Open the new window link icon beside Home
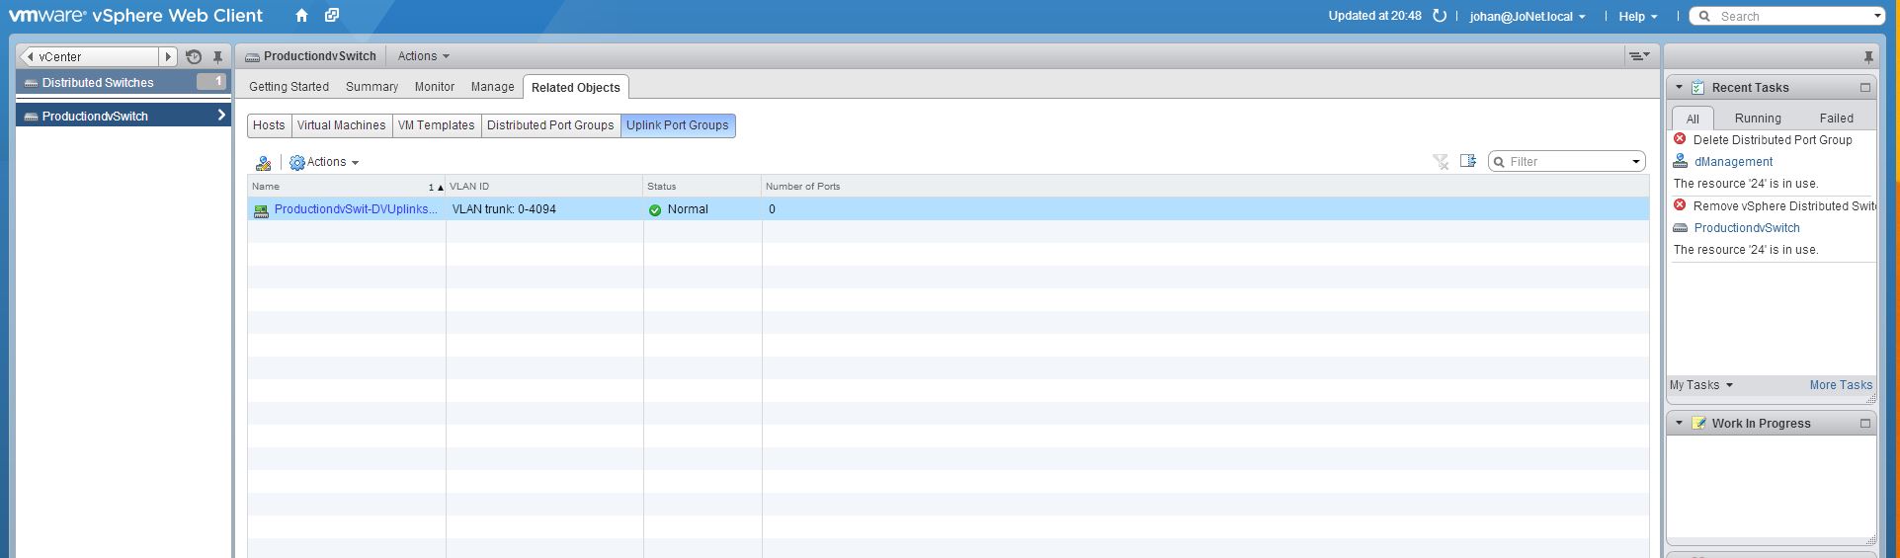Screen dimensions: 1900x558 332,16
